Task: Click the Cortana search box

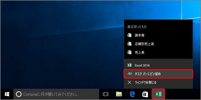Action: (x=56, y=94)
